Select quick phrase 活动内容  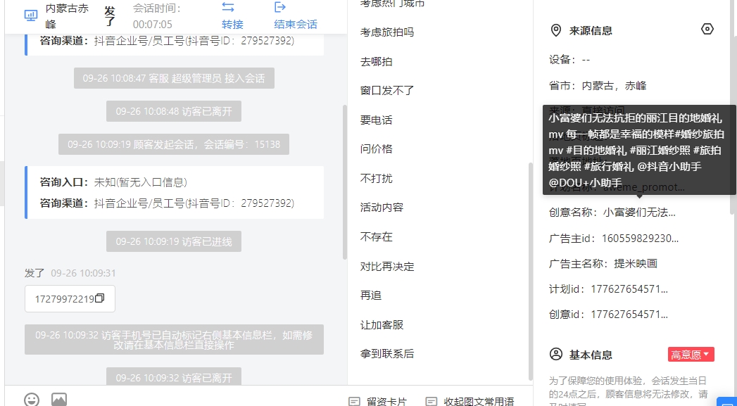[382, 208]
